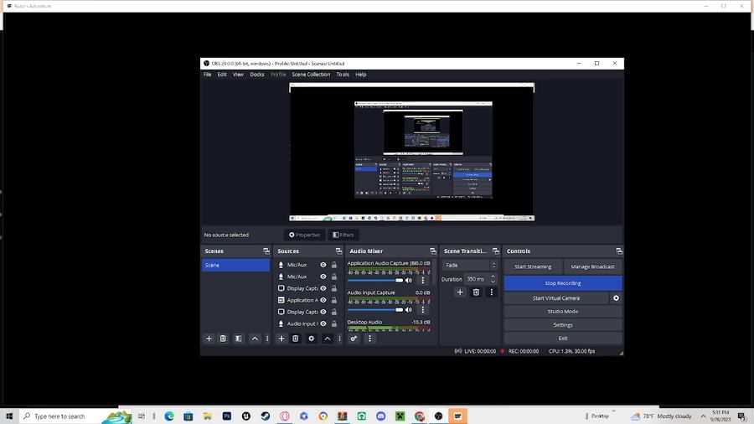Open Minecraft from the taskbar

(400, 416)
